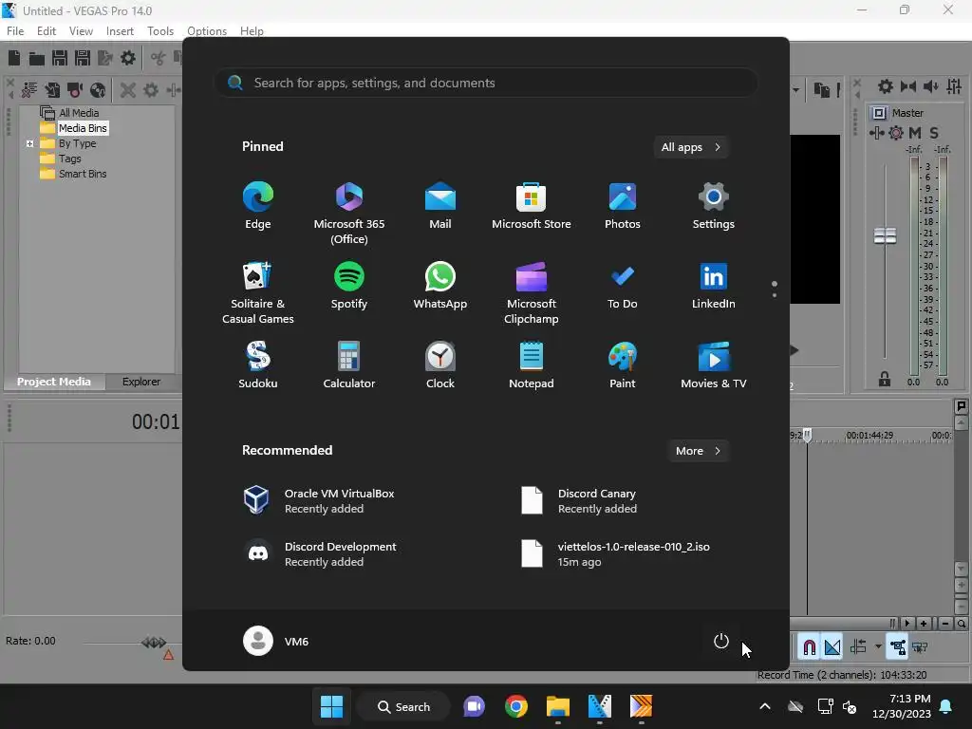Open the Edge browser from pinned apps
The height and width of the screenshot is (729, 972).
click(258, 206)
